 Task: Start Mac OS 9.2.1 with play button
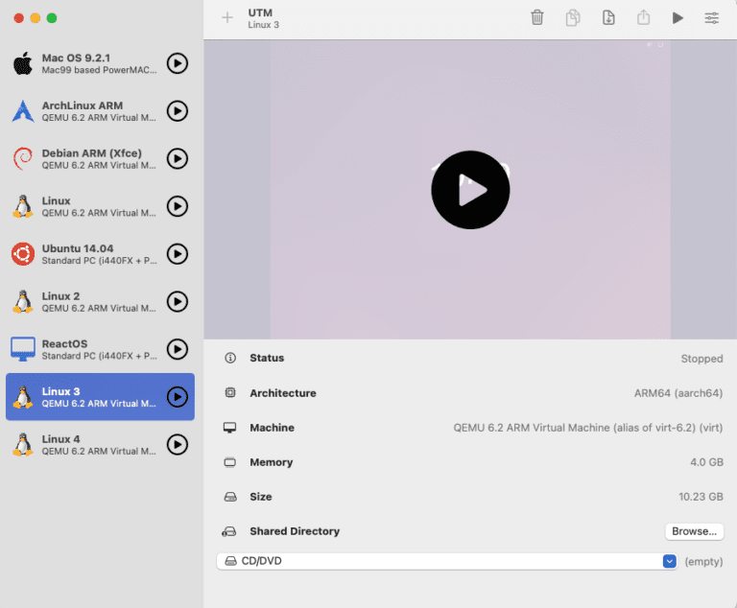coord(178,63)
